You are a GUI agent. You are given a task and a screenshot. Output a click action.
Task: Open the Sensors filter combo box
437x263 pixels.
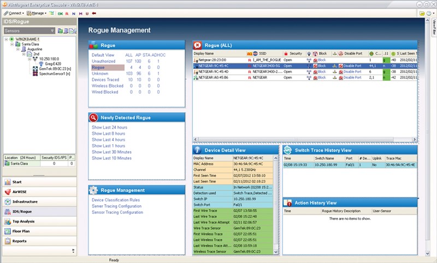(28, 31)
